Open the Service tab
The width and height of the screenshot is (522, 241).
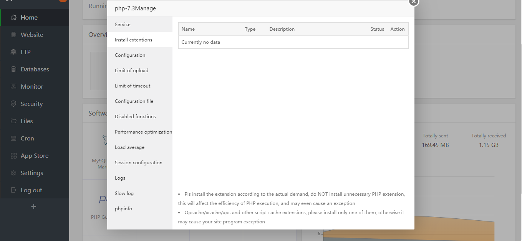[x=140, y=24]
